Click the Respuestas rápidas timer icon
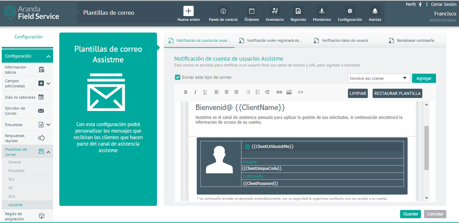Screen dimensions: 459x223 point(41,138)
